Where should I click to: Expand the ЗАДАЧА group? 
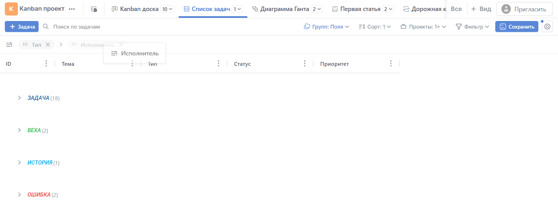(x=19, y=98)
